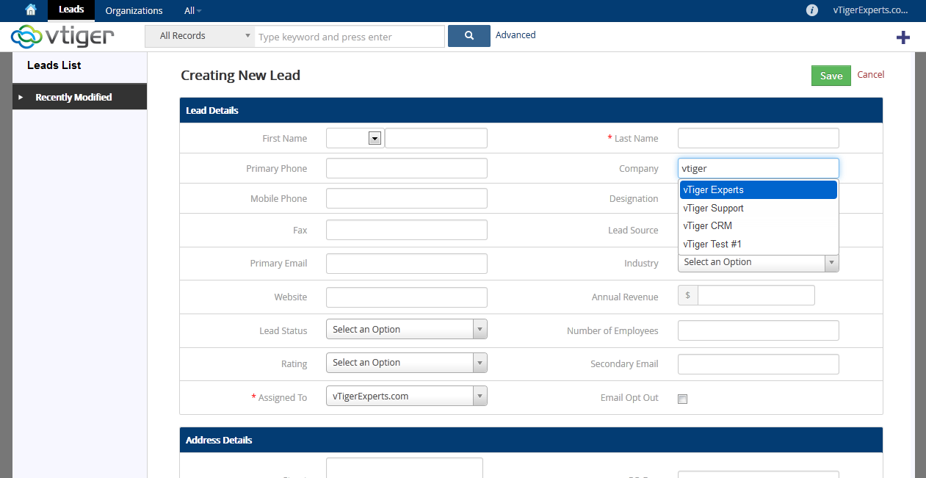Toggle Email Opt Out checkbox
Screen dimensions: 926x478
[x=682, y=399]
